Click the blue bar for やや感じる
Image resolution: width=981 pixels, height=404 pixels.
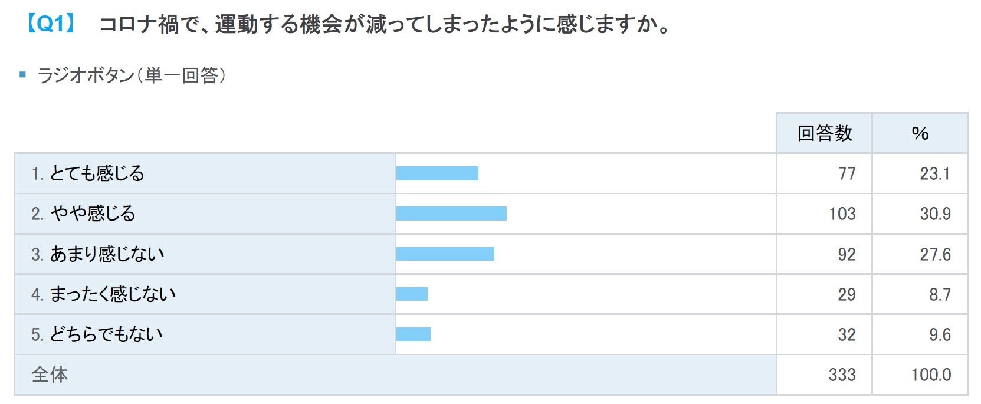click(x=451, y=214)
